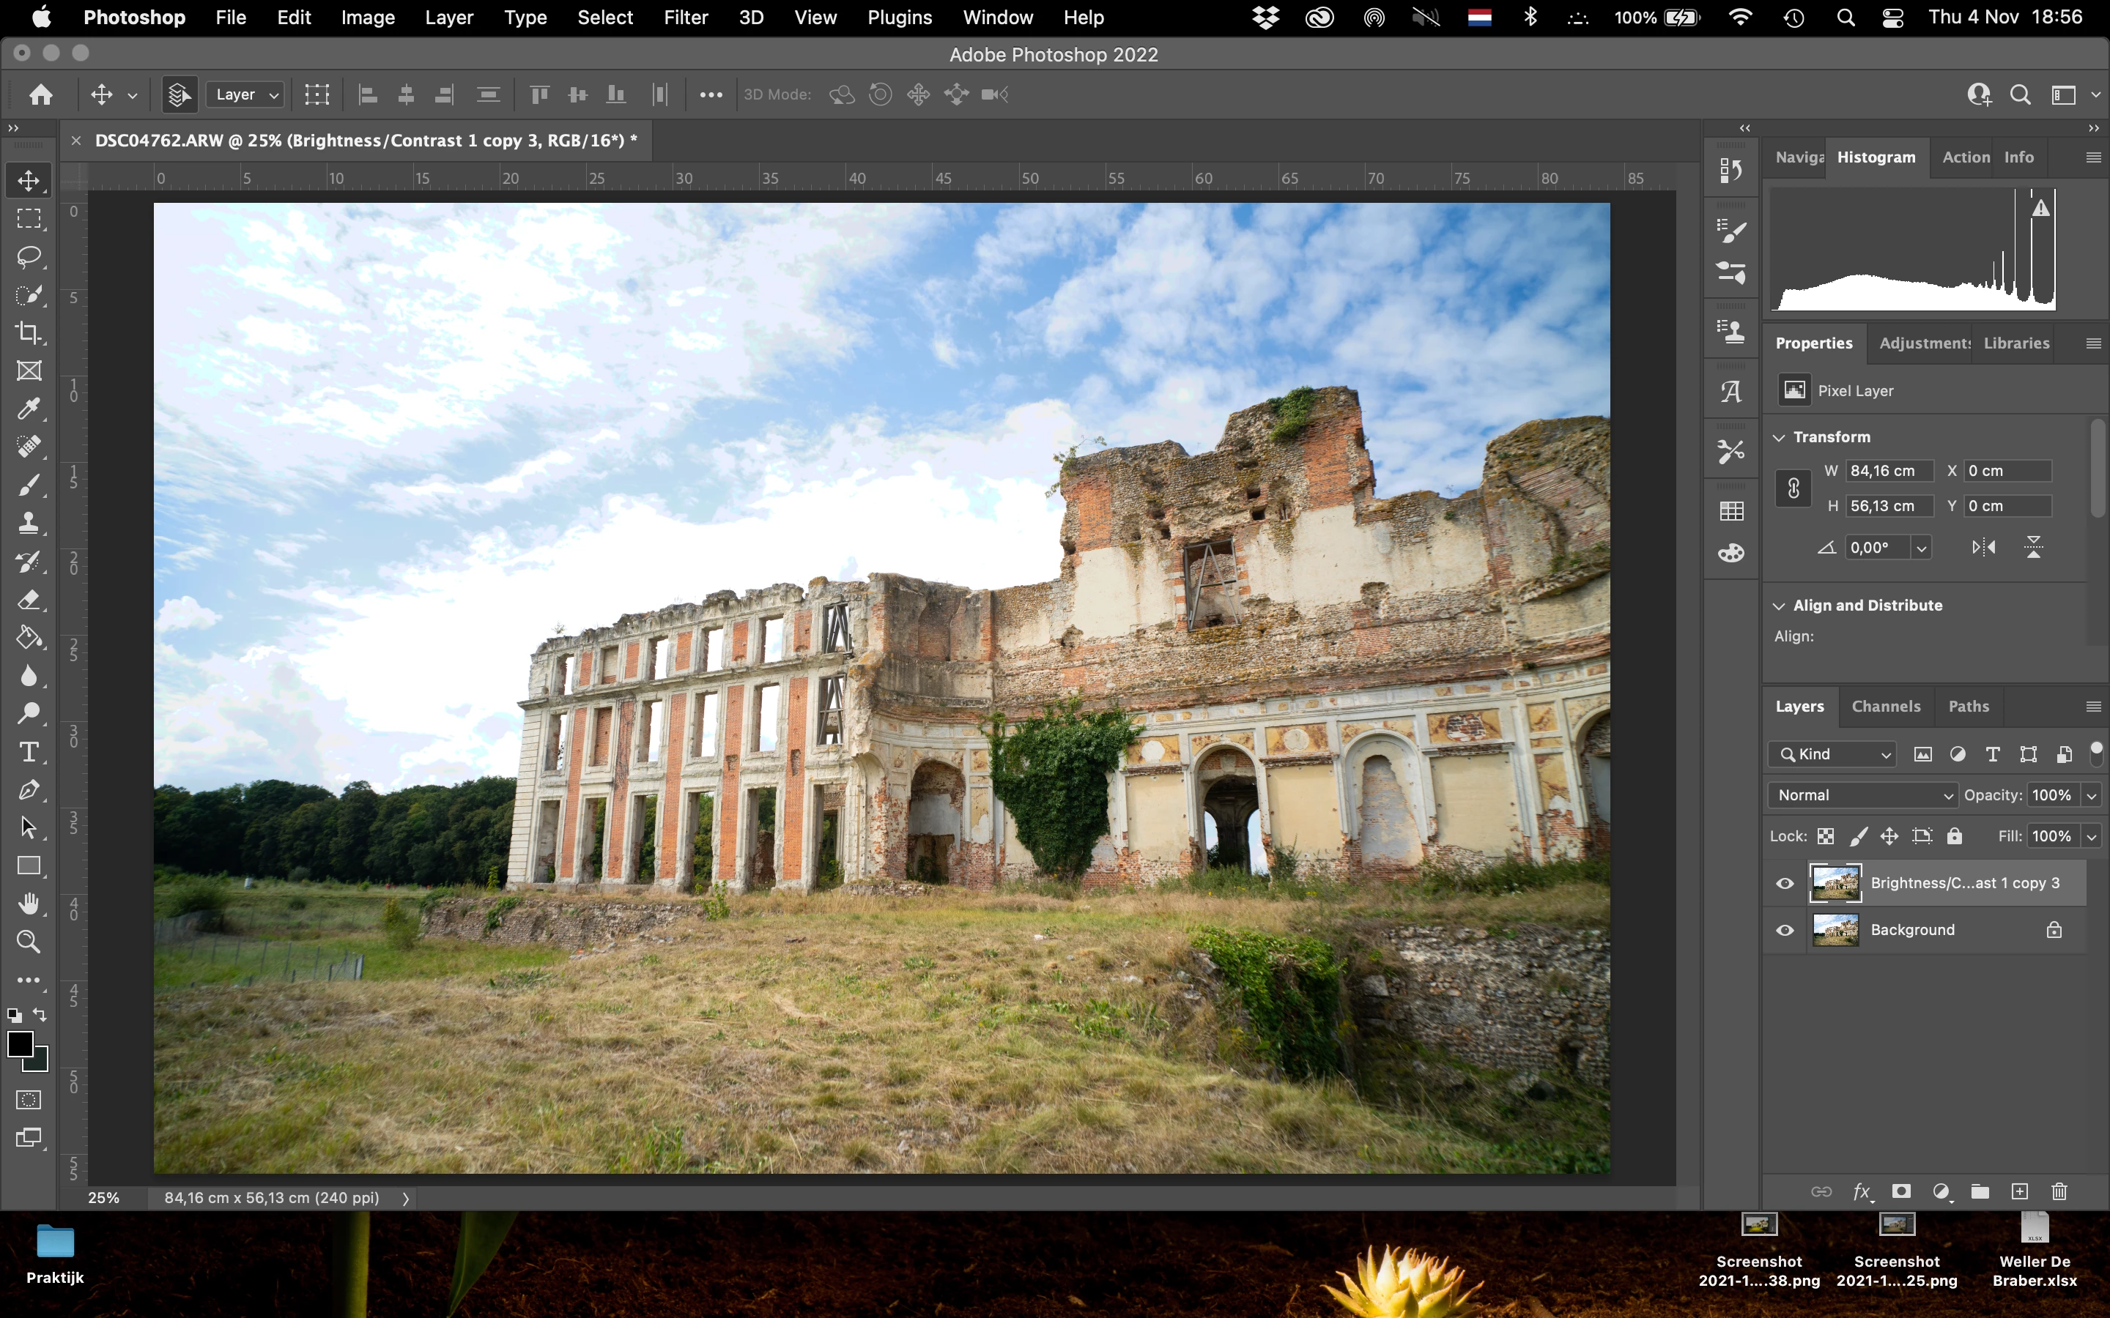Hide the Background layer visibility eye
Viewport: 2110px width, 1318px height.
[1785, 930]
